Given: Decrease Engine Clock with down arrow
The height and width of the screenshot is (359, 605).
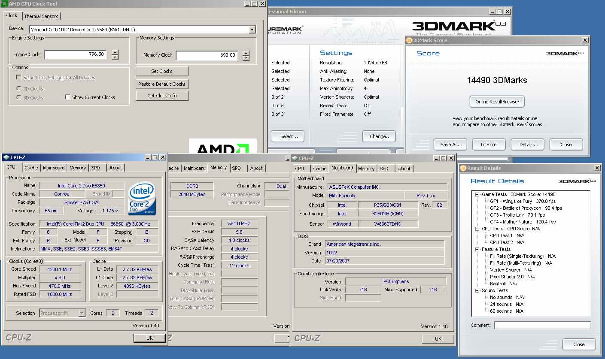Looking at the screenshot, I should pyautogui.click(x=115, y=57).
